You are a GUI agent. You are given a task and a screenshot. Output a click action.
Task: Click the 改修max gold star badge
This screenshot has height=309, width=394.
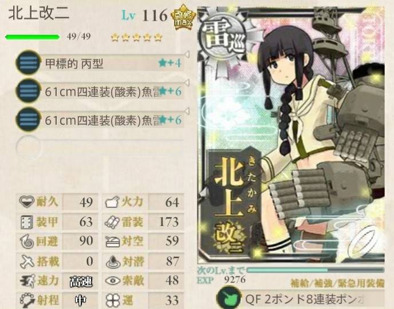(x=183, y=18)
